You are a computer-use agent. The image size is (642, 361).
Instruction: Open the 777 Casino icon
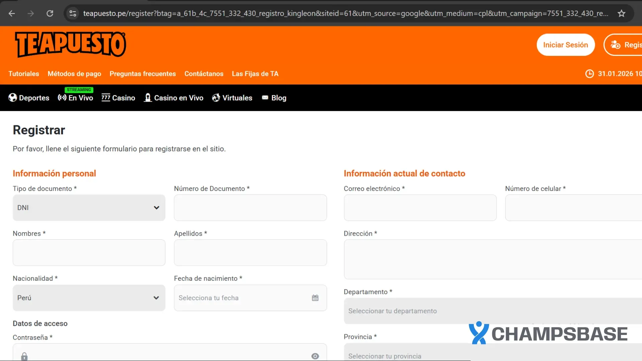(105, 98)
